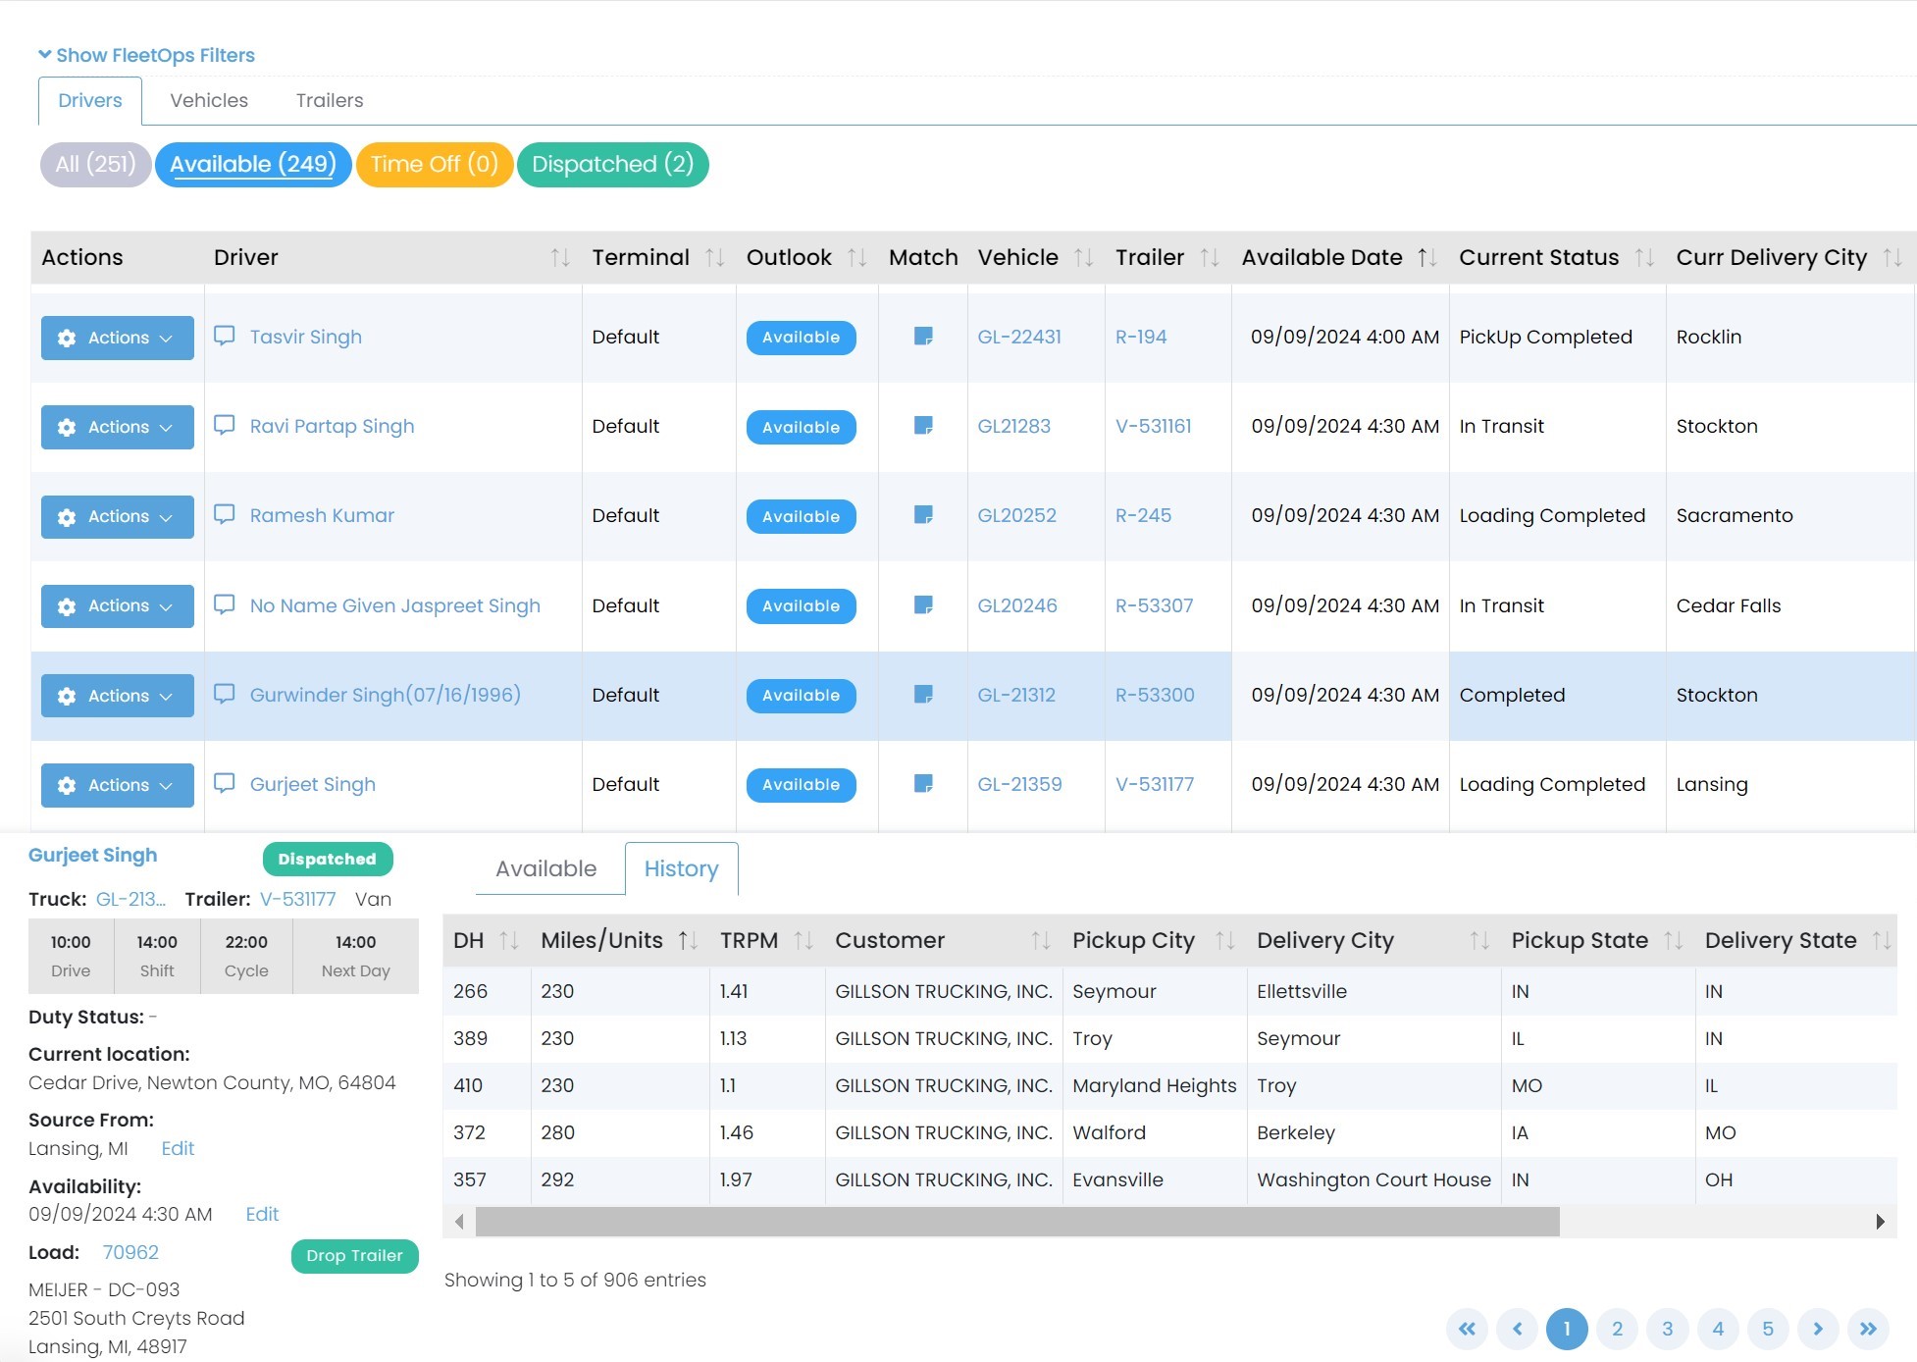Open Actions dropdown in Gurjeet Singh row
The height and width of the screenshot is (1362, 1917).
click(118, 785)
